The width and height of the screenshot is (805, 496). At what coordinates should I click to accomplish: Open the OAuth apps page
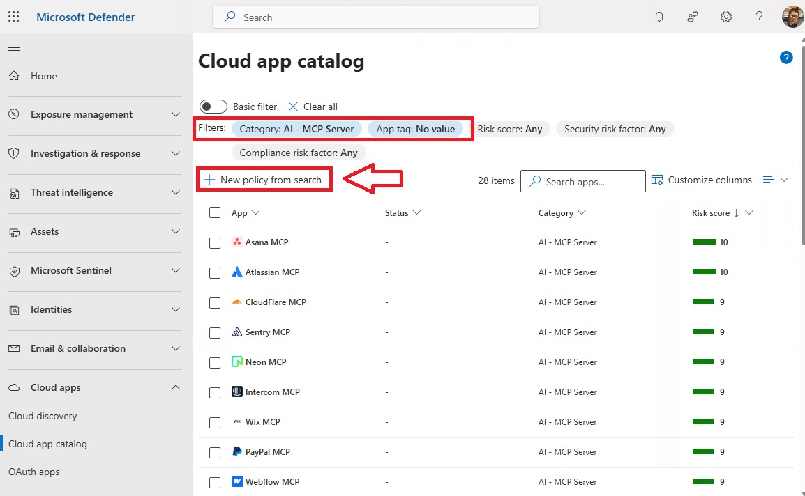[x=33, y=472]
